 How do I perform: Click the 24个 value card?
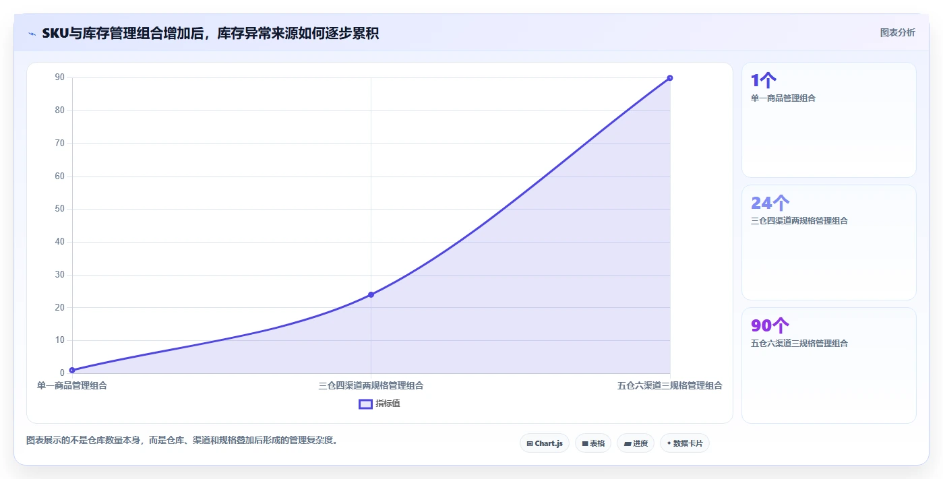[x=829, y=243]
